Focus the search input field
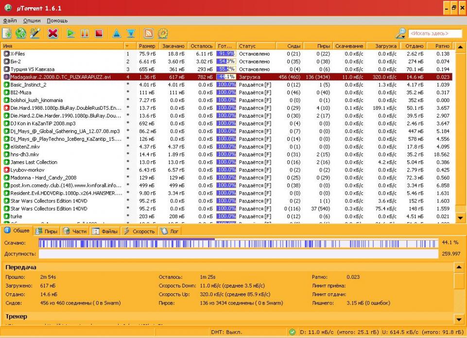 [x=435, y=34]
